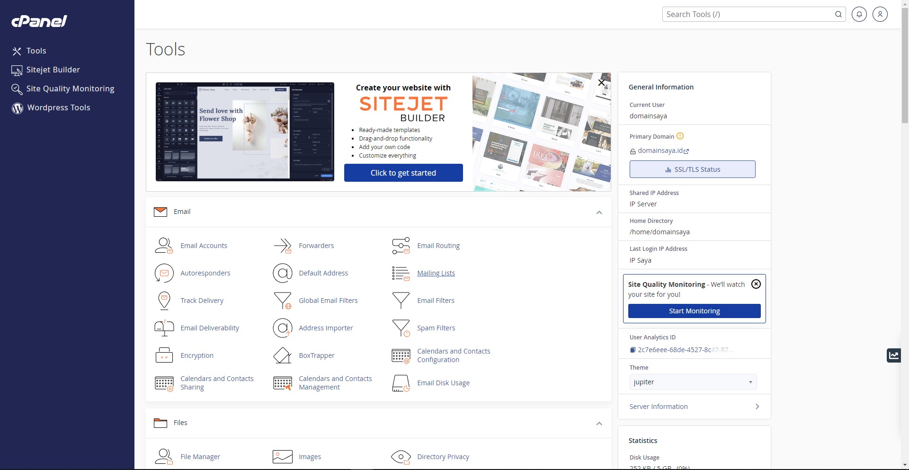Collapse the Email section
Screen dimensions: 909x470
(x=599, y=213)
